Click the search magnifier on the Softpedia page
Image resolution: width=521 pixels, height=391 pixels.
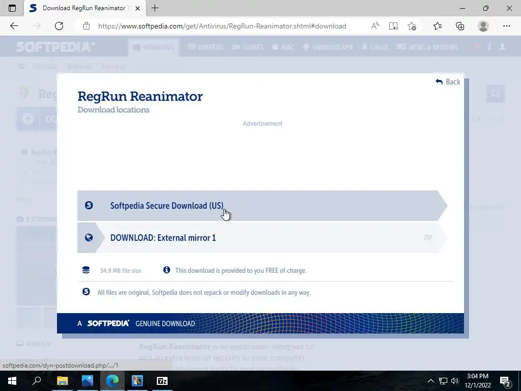496,94
